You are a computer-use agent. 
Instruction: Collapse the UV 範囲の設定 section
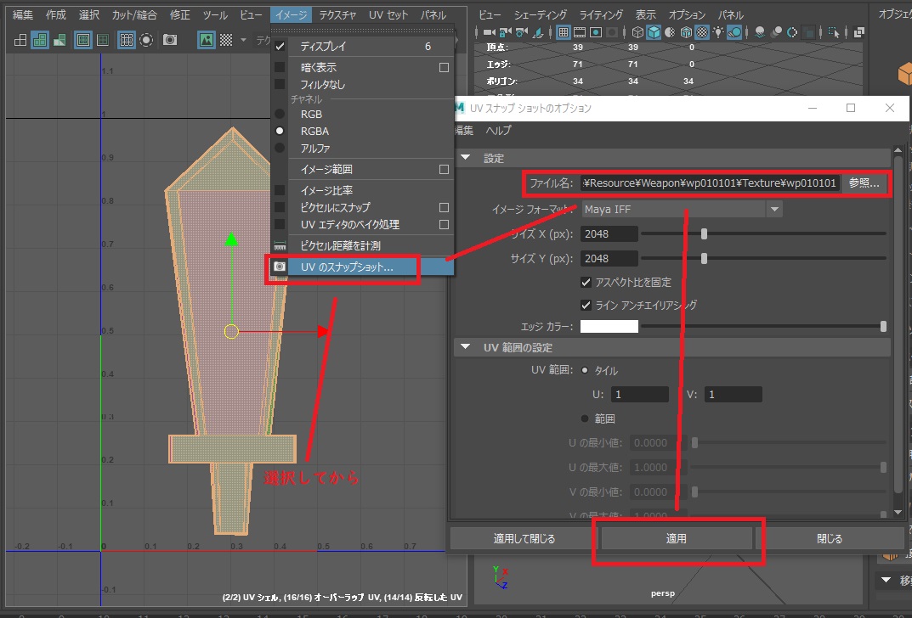tap(465, 347)
